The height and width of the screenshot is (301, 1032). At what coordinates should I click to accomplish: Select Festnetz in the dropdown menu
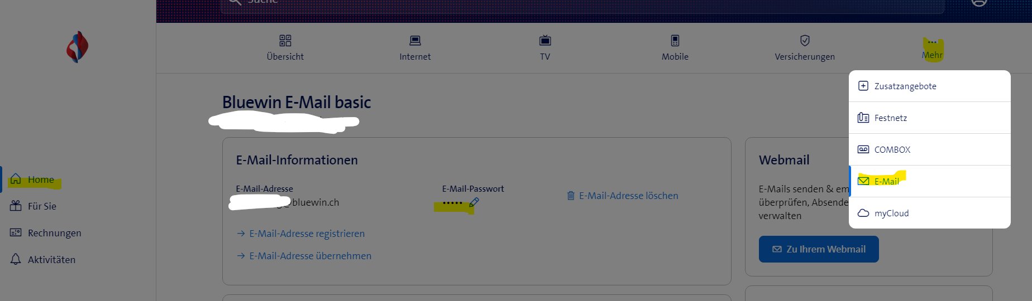(890, 118)
